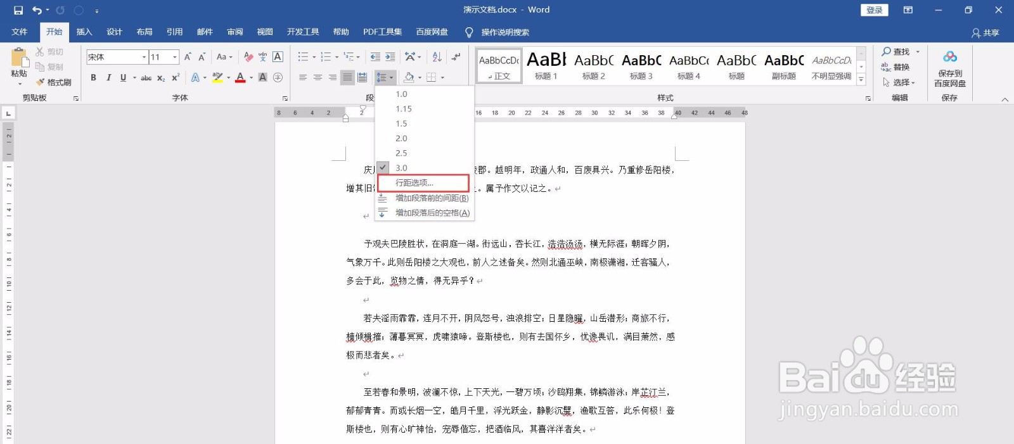Screen dimensions: 1014x444
Task: Open the Change Case Aa dropdown
Action: pos(224,57)
